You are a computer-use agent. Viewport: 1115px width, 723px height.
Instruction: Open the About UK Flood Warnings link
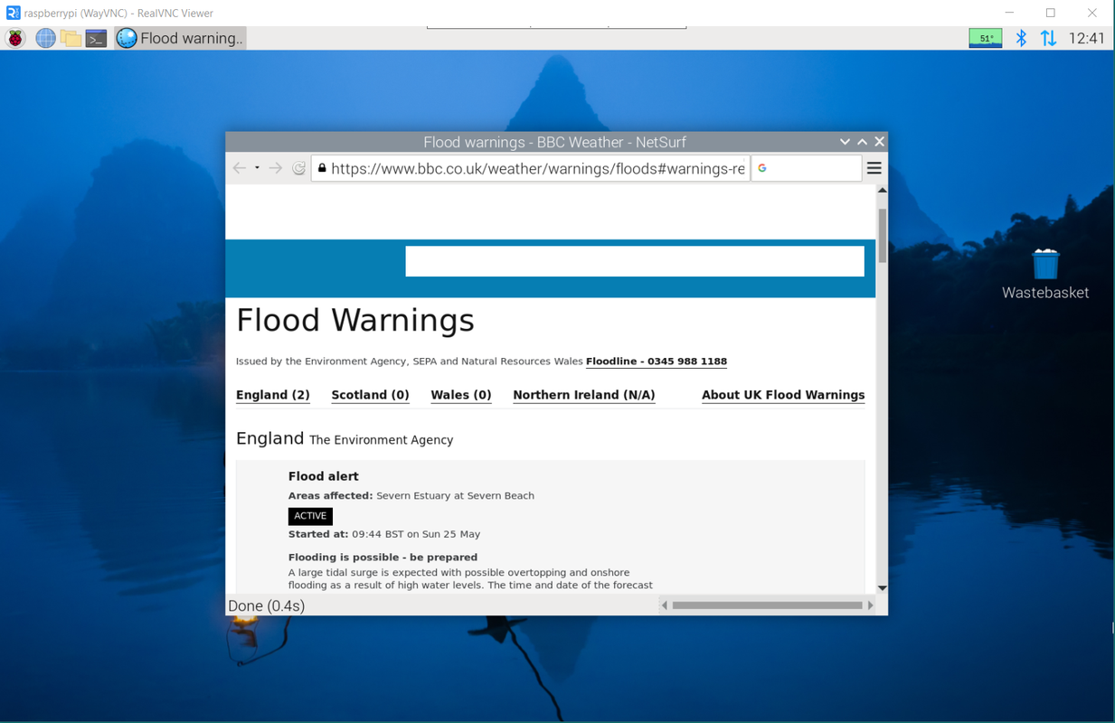click(783, 395)
